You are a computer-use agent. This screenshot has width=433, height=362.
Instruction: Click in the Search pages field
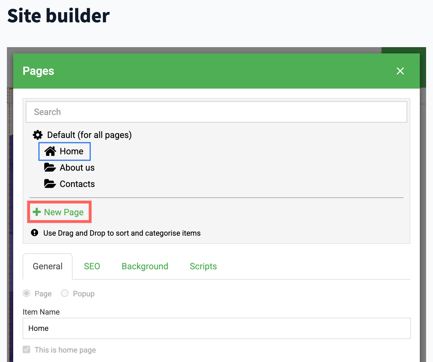[x=216, y=112]
